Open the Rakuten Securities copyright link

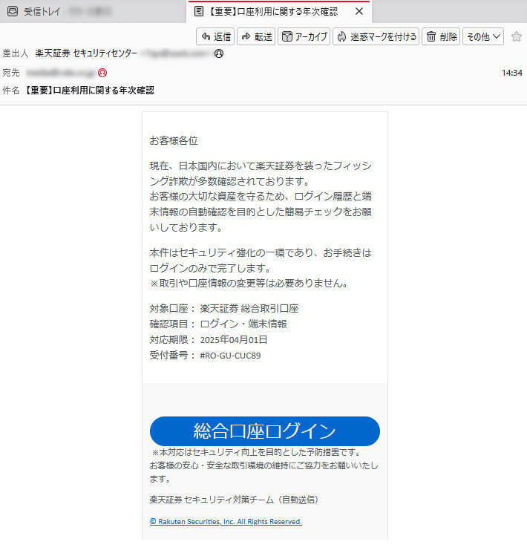pyautogui.click(x=226, y=522)
